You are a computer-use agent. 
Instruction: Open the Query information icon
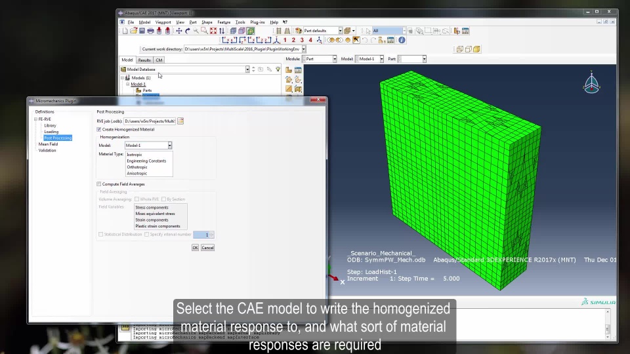pos(402,40)
